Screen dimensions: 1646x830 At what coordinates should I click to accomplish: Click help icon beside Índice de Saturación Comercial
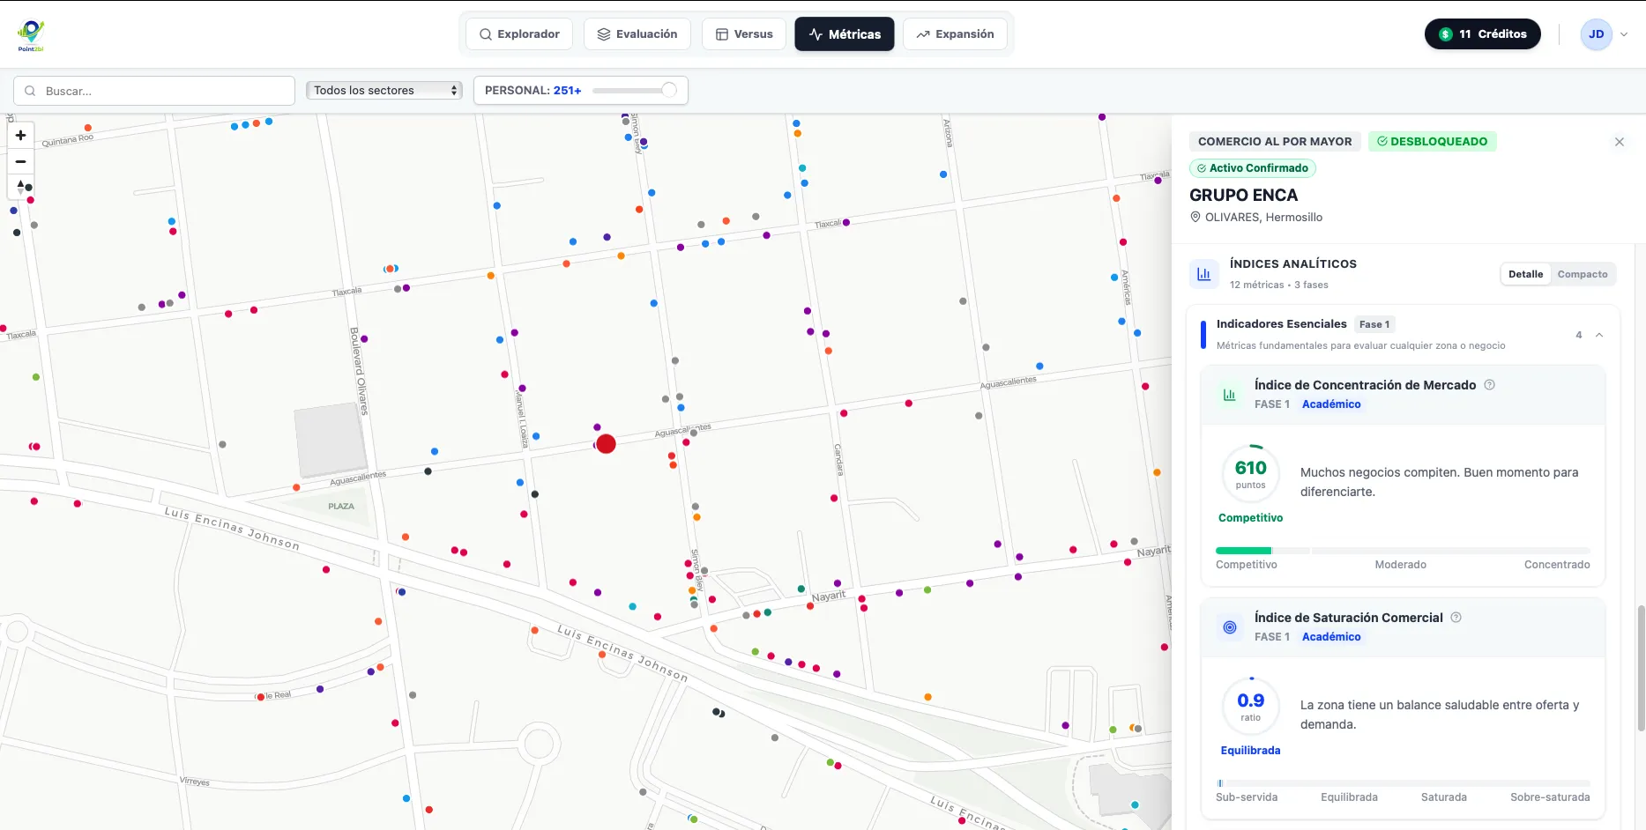coord(1456,618)
